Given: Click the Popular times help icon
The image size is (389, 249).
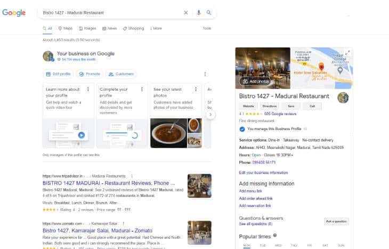Looking at the screenshot, I should pos(275,235).
